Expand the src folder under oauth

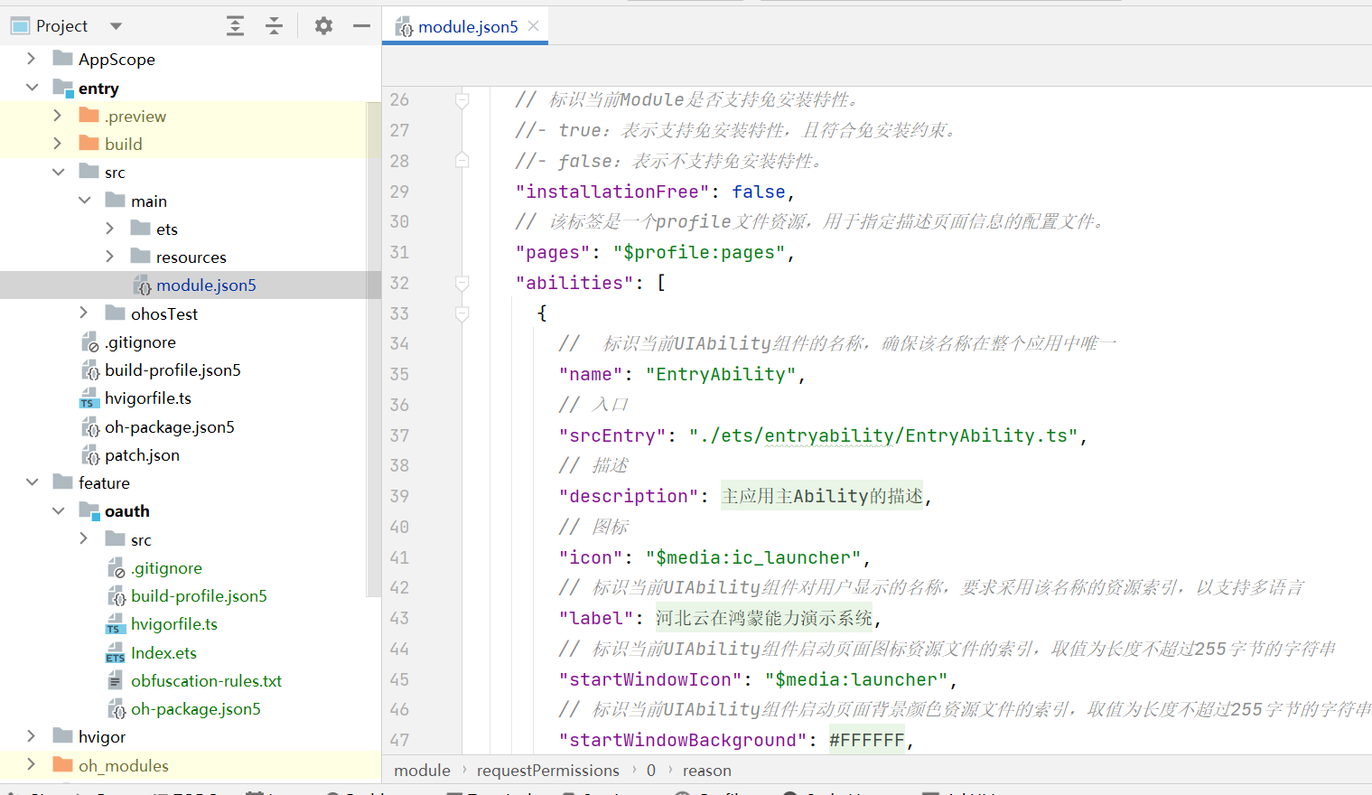(x=84, y=539)
